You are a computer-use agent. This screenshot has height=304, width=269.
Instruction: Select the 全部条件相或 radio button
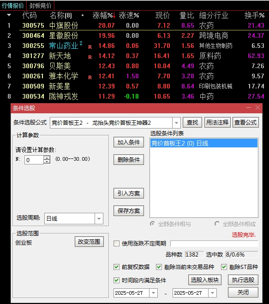coord(217,224)
